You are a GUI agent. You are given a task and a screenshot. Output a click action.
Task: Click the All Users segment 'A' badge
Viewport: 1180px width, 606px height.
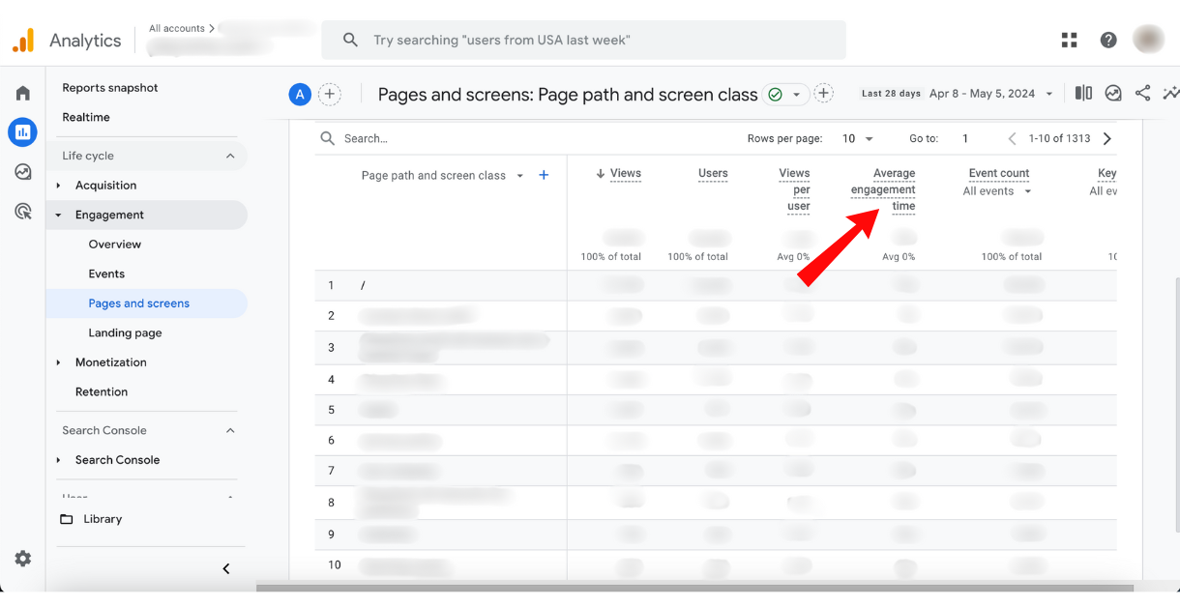click(x=300, y=94)
